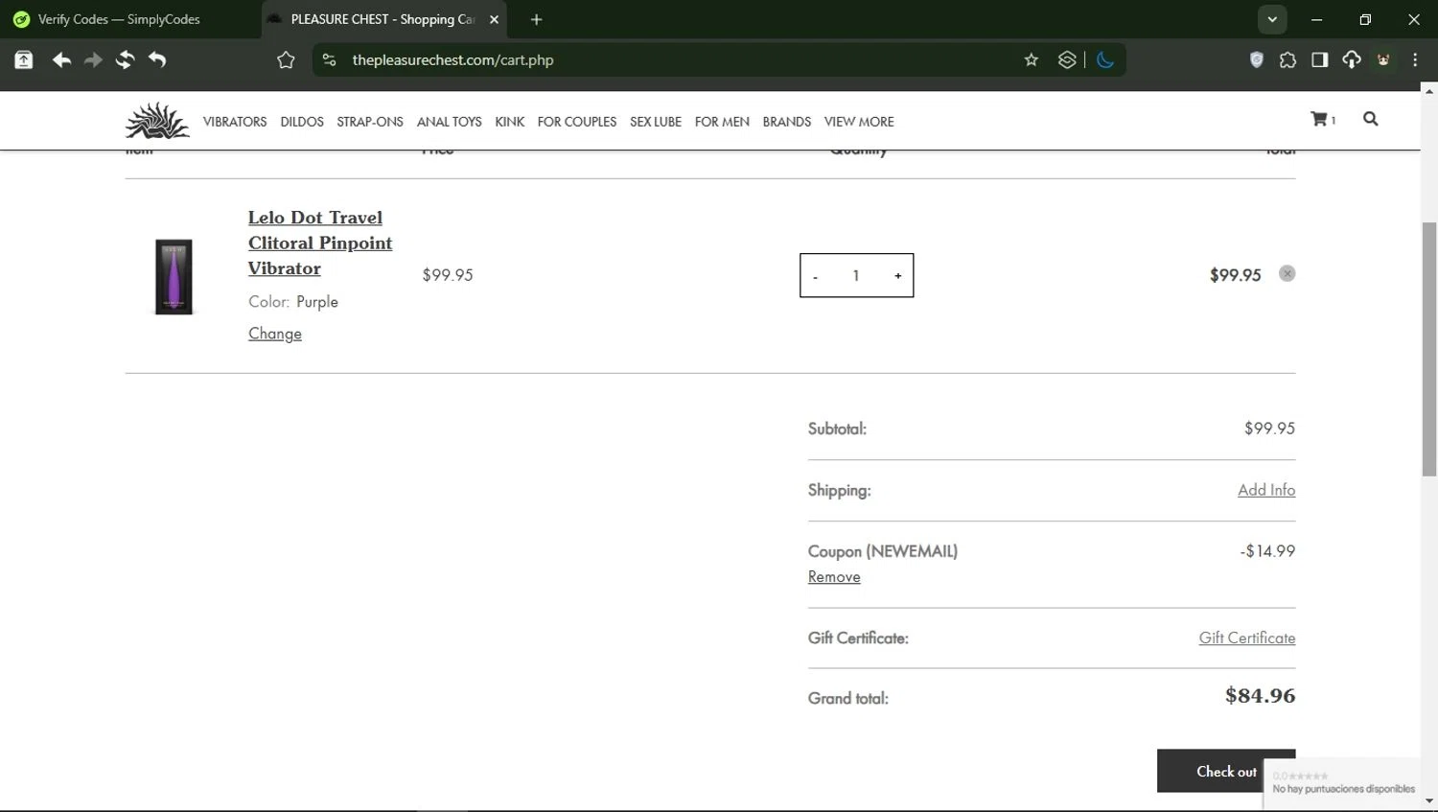Open the STRAP-ONS menu
Screen dimensions: 1438x812
(370, 122)
